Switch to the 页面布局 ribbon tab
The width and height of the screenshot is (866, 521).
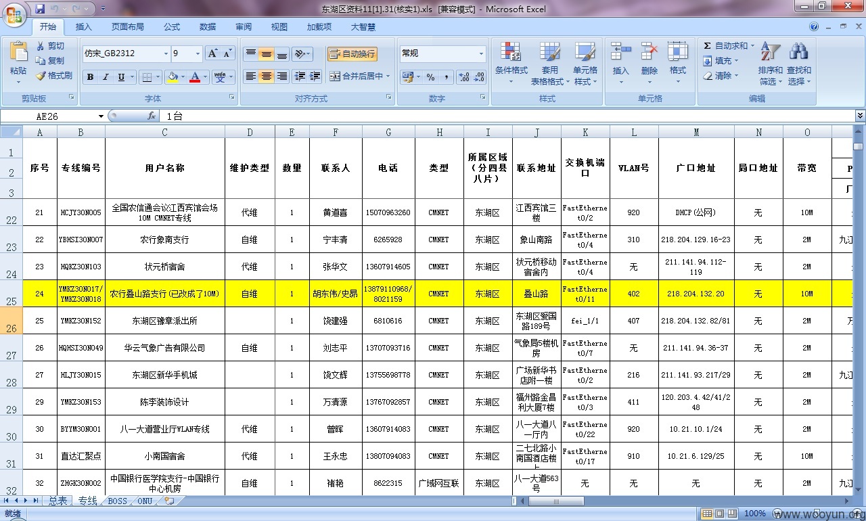coord(128,27)
